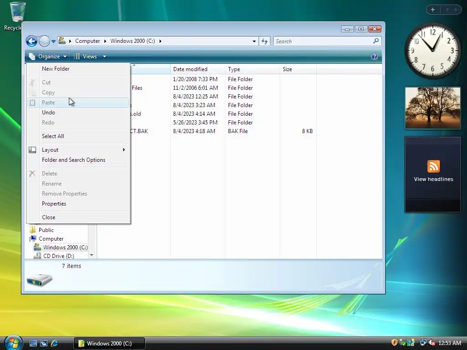Open Folder and Search Options
The width and height of the screenshot is (467, 350).
(x=78, y=160)
